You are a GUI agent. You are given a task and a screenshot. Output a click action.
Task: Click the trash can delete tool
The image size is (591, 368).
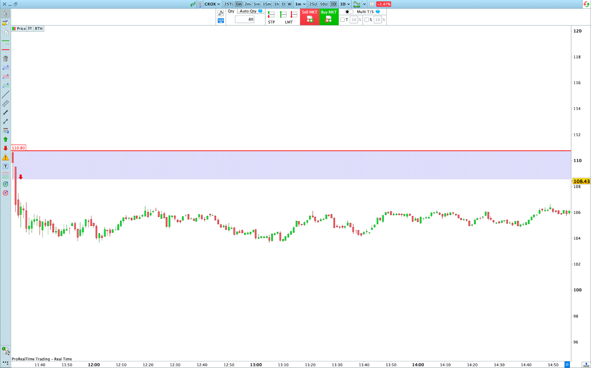(6, 59)
